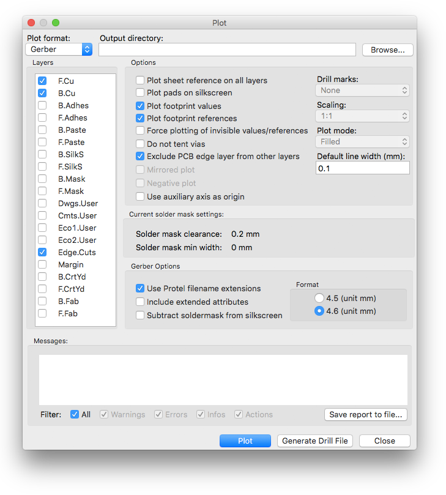Check the B.Fab layer

tap(42, 301)
